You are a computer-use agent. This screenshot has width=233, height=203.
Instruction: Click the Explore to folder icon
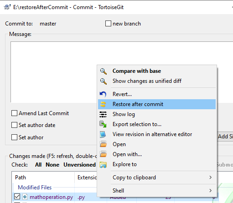(x=103, y=165)
